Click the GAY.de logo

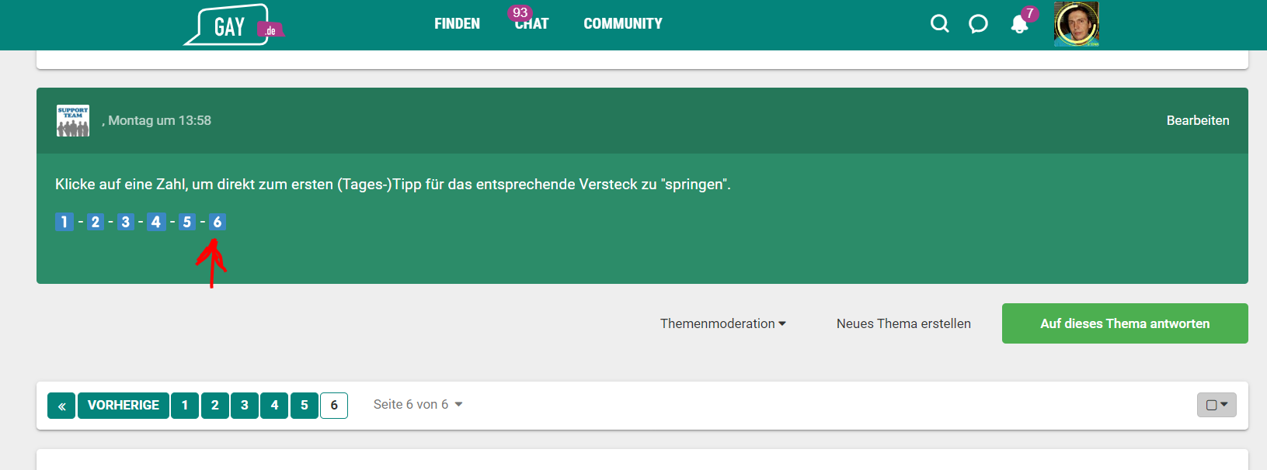coord(231,26)
